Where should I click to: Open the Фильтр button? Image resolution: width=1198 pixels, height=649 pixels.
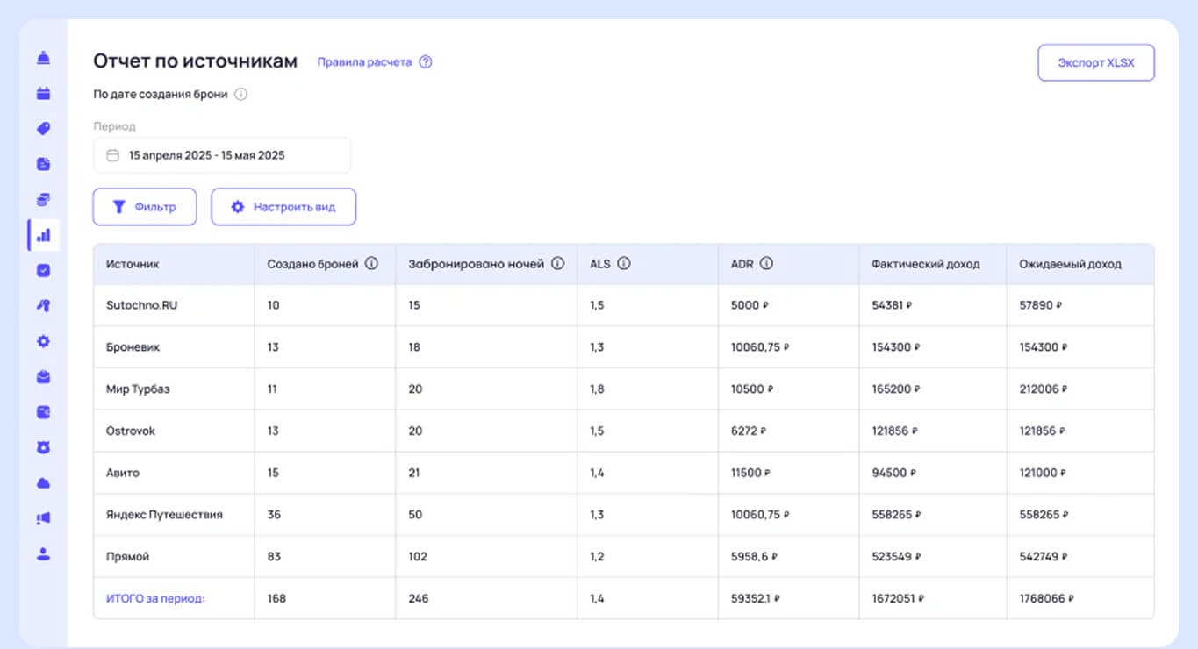pyautogui.click(x=145, y=207)
